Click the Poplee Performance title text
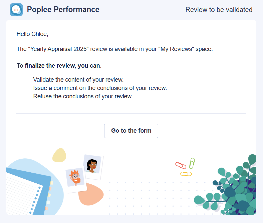 63,9
